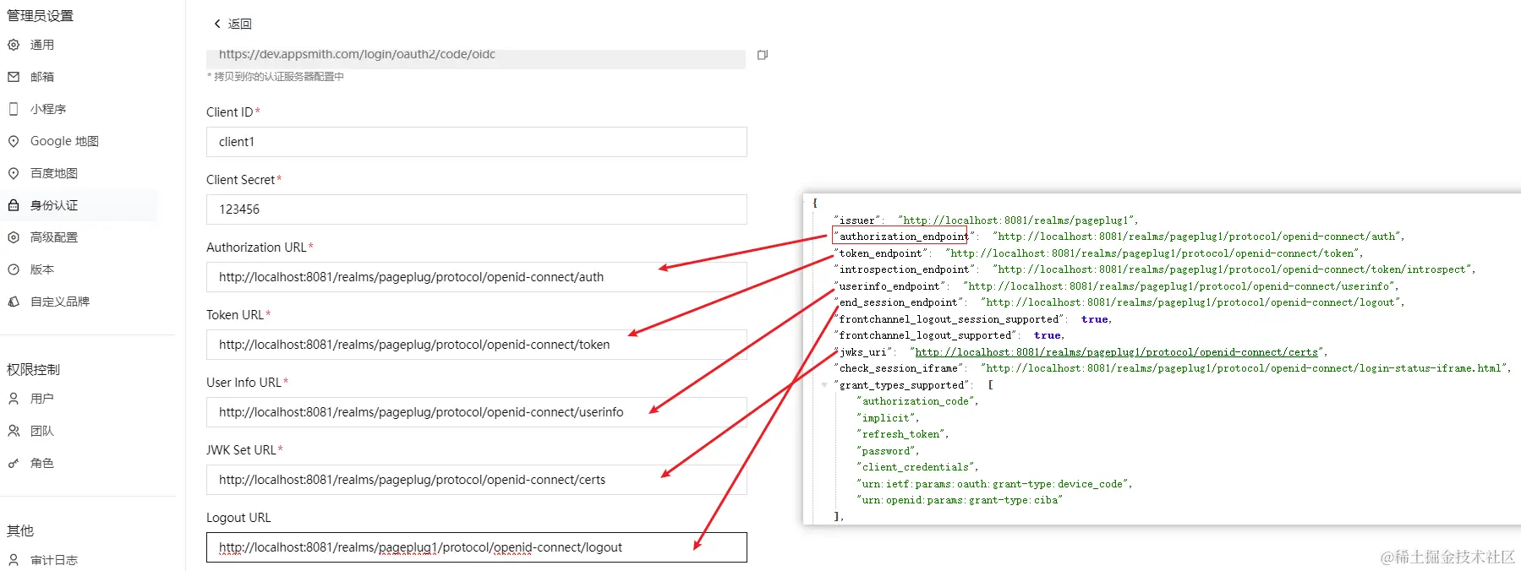Open the 用户 permissions page
This screenshot has width=1521, height=571.
click(42, 399)
